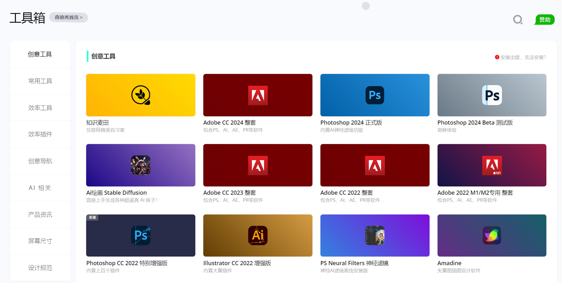Screen dimensions: 562x283
Task: Click 尝鲜体验 subtitle text
Action: tap(447, 130)
